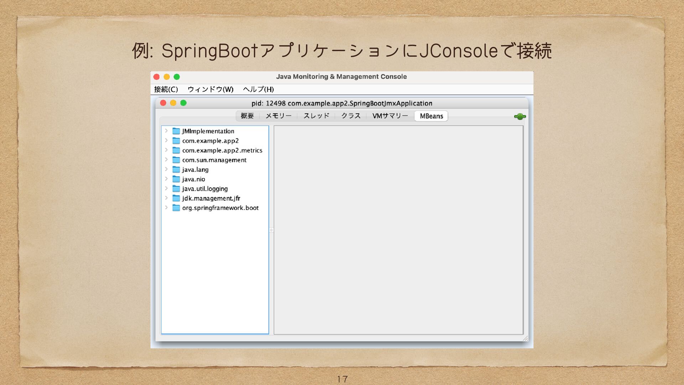Click the green connection status icon
Screen dimensions: 684x385
[520, 117]
